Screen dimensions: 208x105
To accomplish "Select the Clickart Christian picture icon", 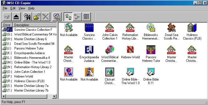I will tap(109, 72).
